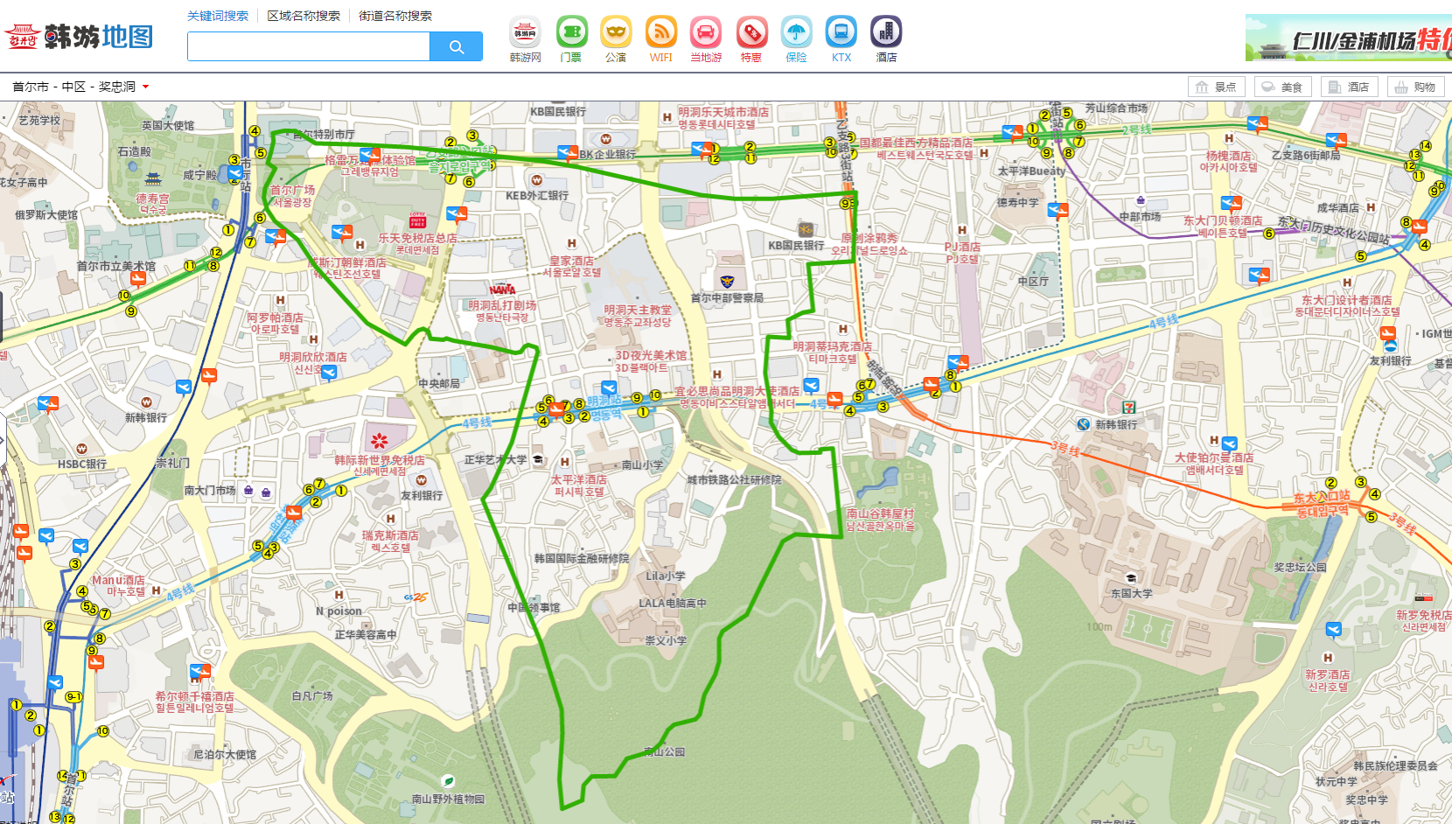The width and height of the screenshot is (1452, 824).
Task: Click the 东大门设计者酒店 label
Action: (1347, 306)
